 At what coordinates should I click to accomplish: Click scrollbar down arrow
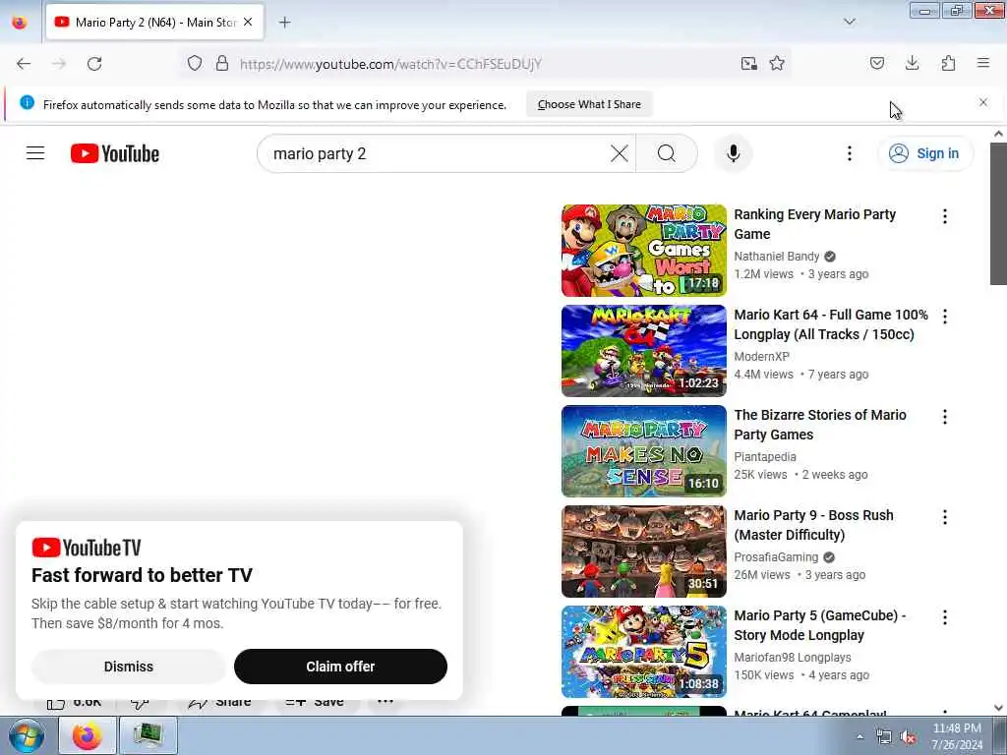pos(998,708)
